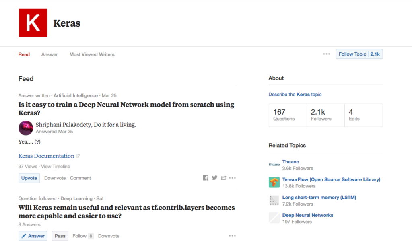This screenshot has height=247, width=412.
Task: Downvote Shriphani's answer
Action: pos(55,178)
